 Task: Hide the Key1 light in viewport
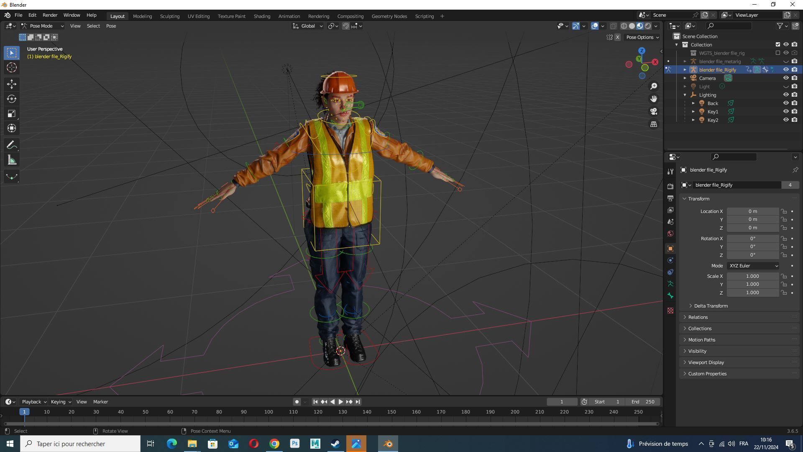point(786,111)
